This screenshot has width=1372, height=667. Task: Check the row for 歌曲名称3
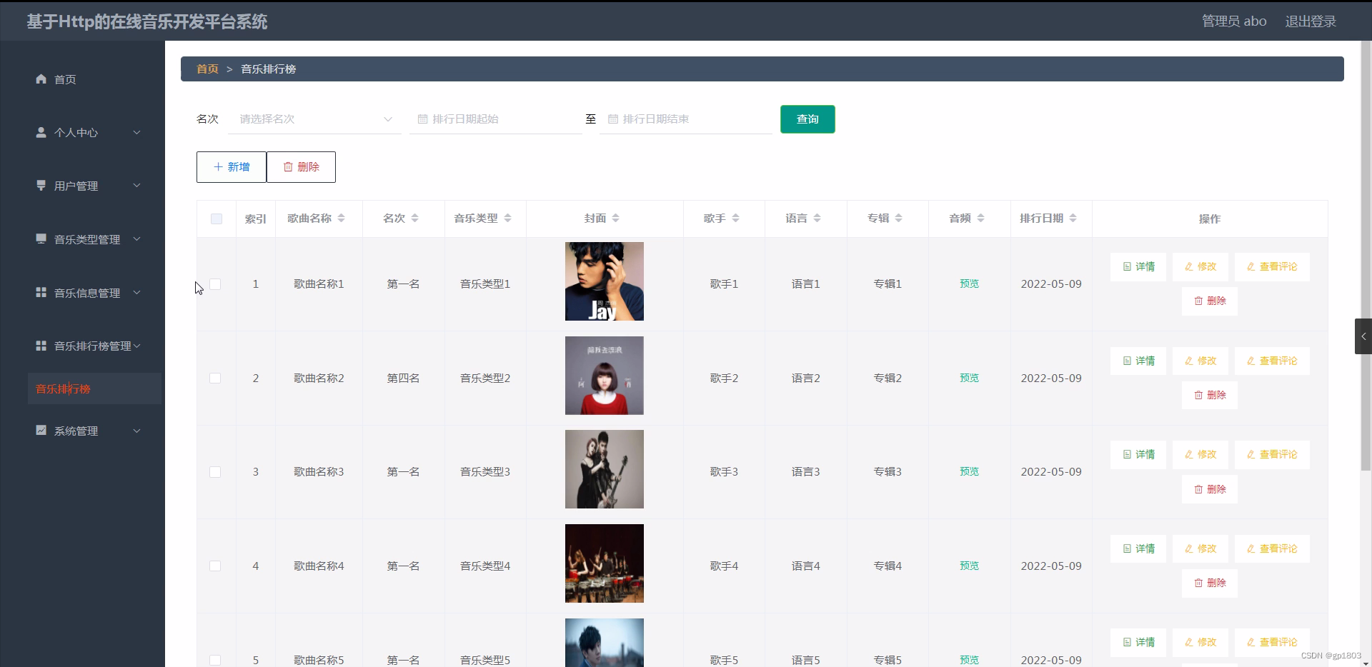tap(215, 472)
